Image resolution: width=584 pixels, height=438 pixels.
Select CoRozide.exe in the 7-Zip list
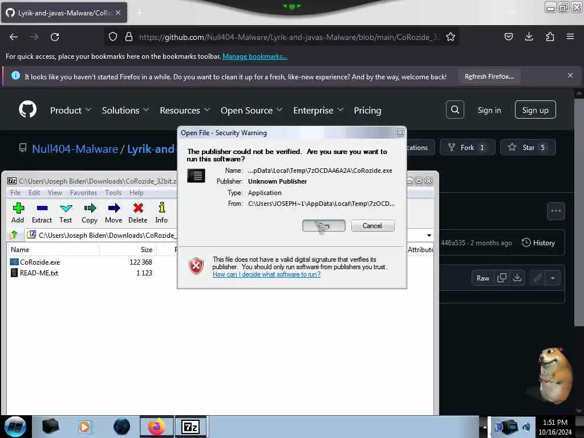pos(40,262)
